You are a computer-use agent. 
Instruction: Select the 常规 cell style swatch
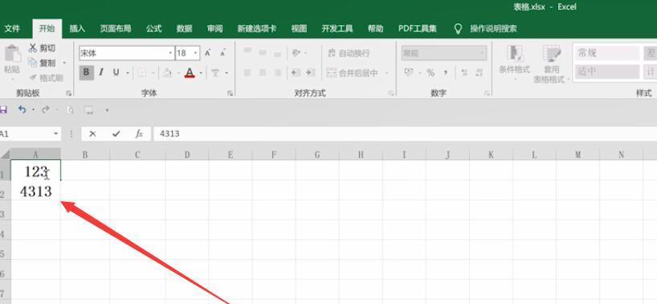(606, 53)
